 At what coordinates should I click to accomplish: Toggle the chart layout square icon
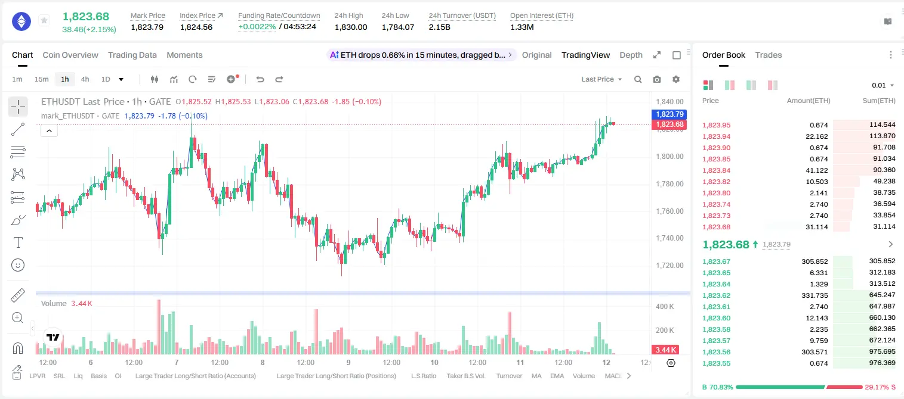tap(677, 55)
